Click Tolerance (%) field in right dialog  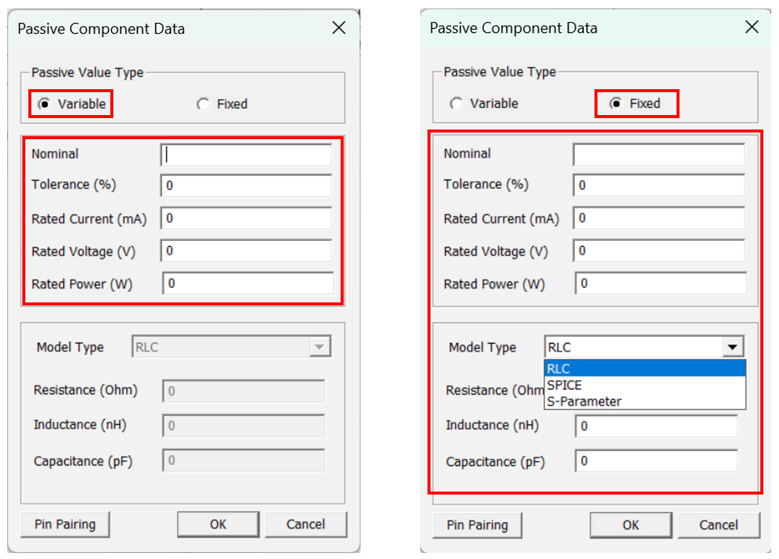tap(658, 185)
